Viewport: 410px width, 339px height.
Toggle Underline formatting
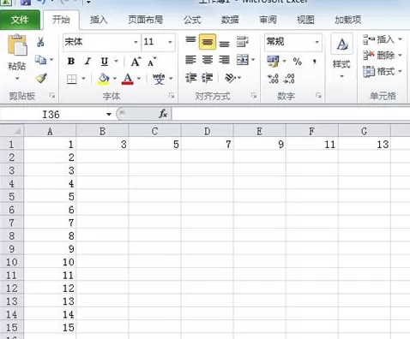tap(105, 62)
